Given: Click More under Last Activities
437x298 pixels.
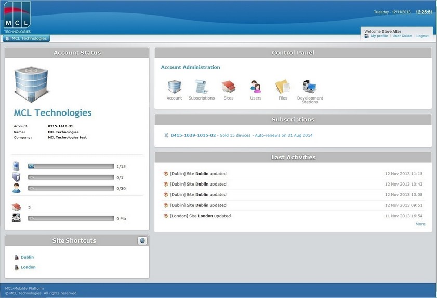Looking at the screenshot, I should click(x=420, y=224).
